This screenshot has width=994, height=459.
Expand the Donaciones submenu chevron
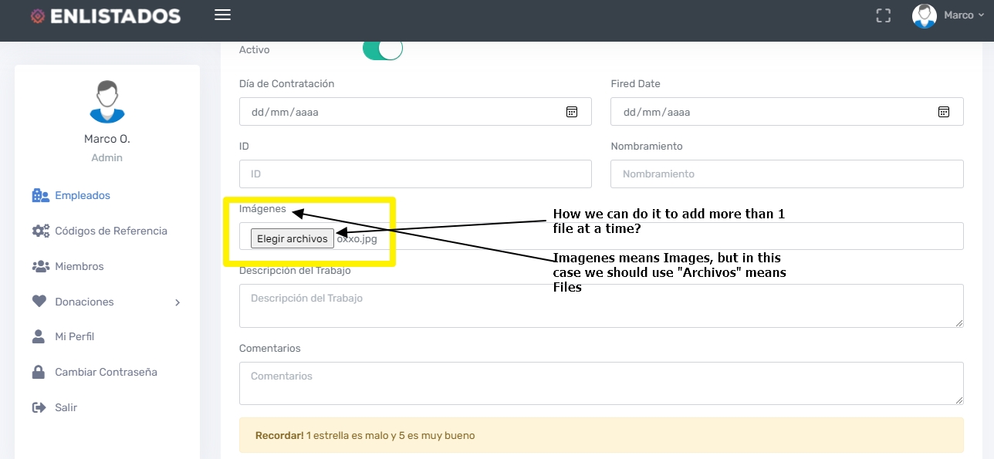click(177, 302)
